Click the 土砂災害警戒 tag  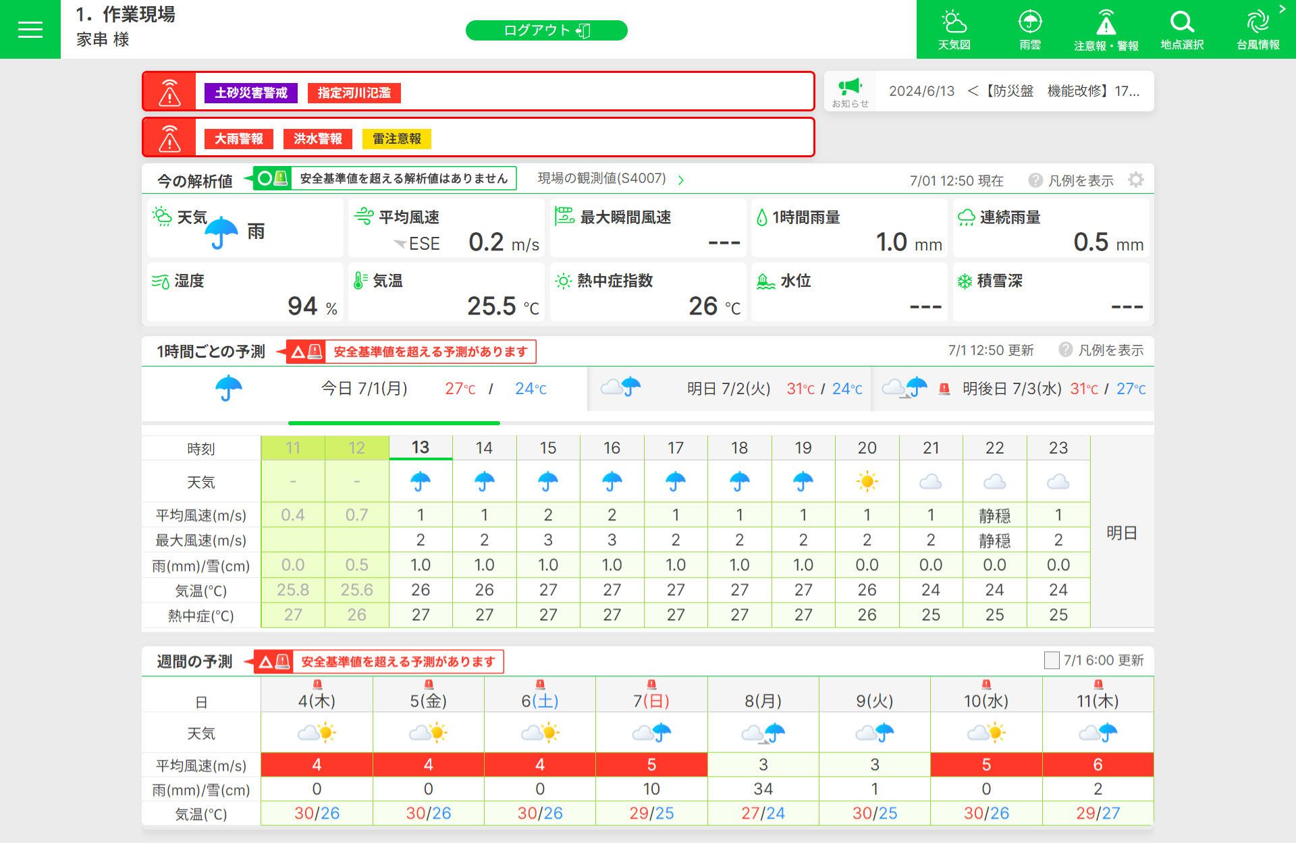[251, 93]
